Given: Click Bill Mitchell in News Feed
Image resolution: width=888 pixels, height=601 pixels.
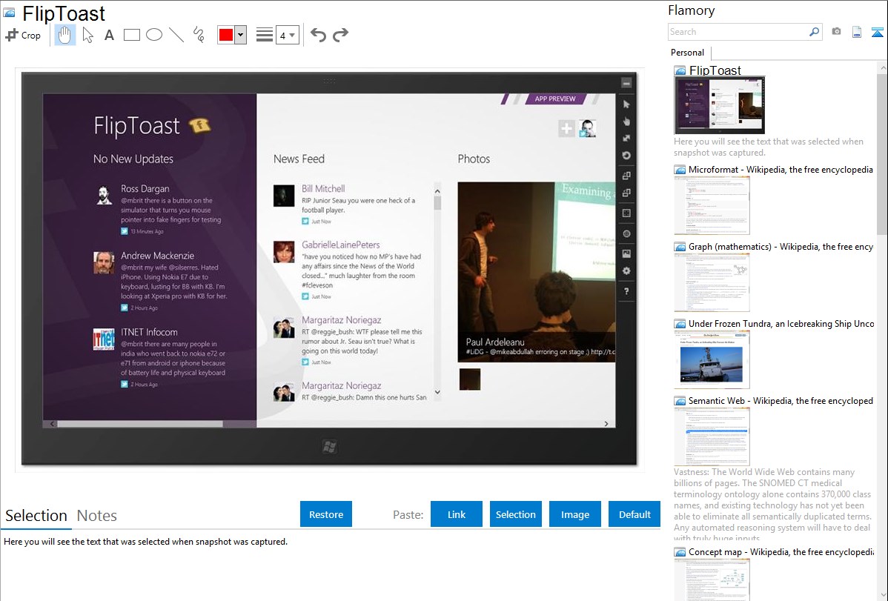Looking at the screenshot, I should coord(322,189).
